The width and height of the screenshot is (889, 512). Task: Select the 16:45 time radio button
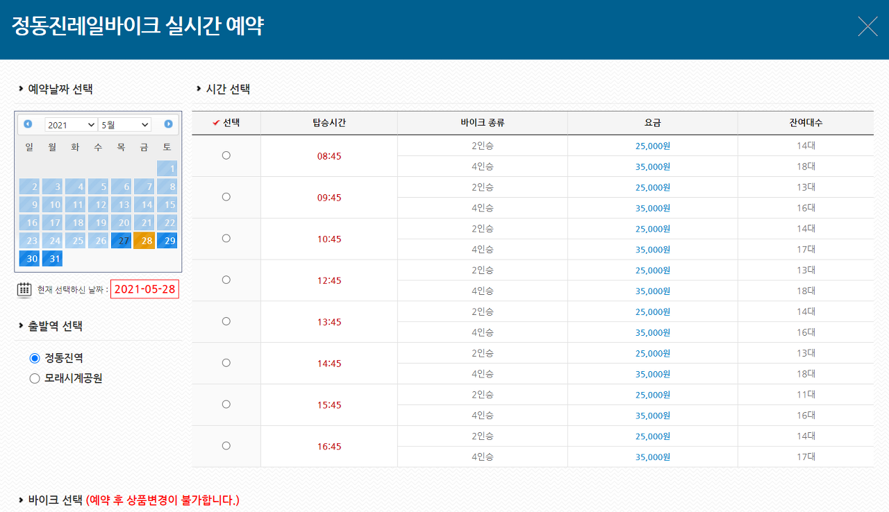(x=226, y=446)
